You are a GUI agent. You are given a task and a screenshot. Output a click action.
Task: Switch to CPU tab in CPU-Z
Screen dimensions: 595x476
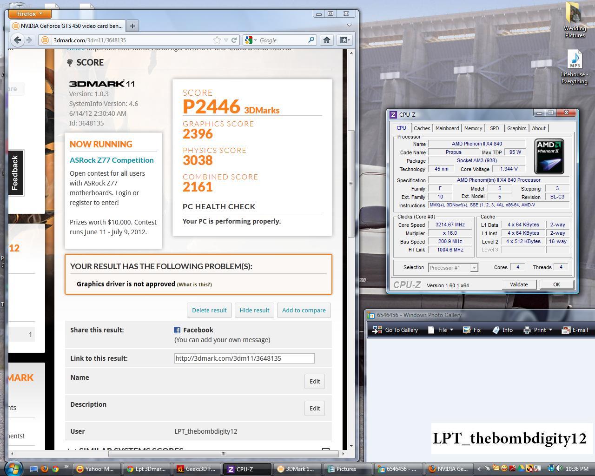click(401, 128)
